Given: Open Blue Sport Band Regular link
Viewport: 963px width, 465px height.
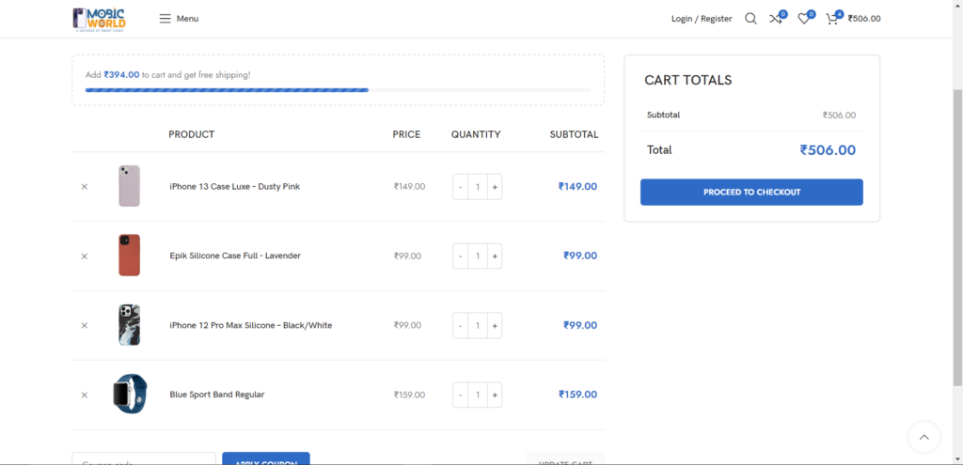Looking at the screenshot, I should click(x=217, y=395).
